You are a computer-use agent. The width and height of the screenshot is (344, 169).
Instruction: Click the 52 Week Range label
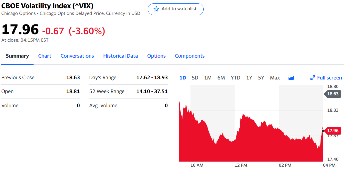click(107, 91)
